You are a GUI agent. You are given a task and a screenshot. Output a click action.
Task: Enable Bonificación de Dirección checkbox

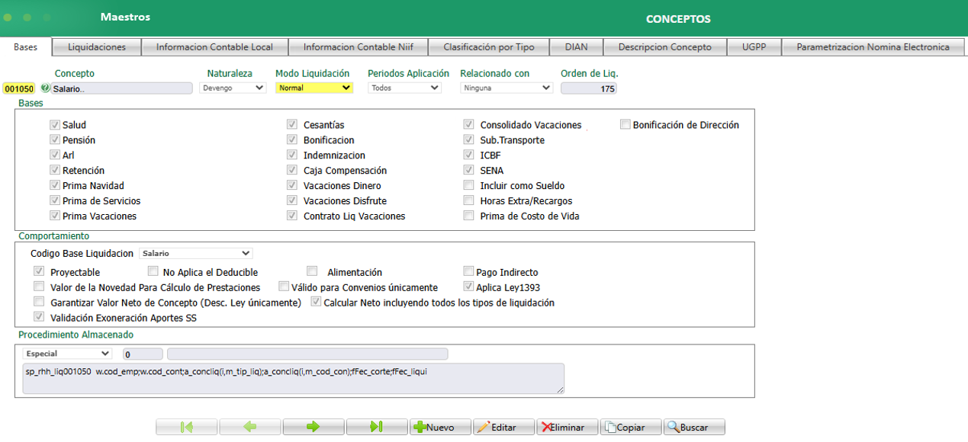pos(626,125)
